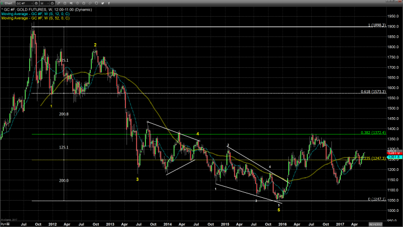This screenshot has width=403, height=227.
Task: Click the 0 (1047.3) Fibonacci level label
Action: point(377,199)
